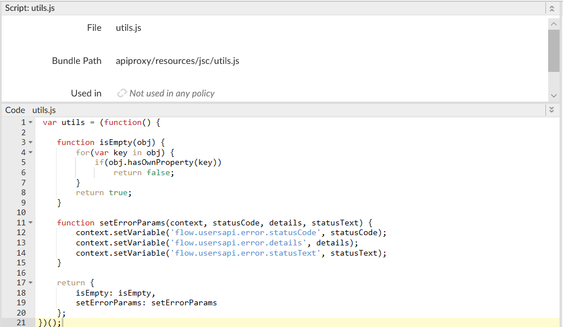Select the 'Not used in any policy' text
Screen dimensions: 563x327
coord(172,94)
